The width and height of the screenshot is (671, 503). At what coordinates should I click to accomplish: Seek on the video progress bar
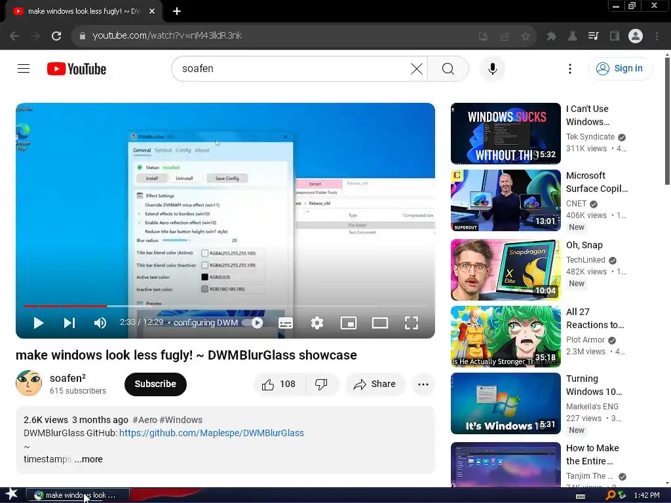point(225,307)
